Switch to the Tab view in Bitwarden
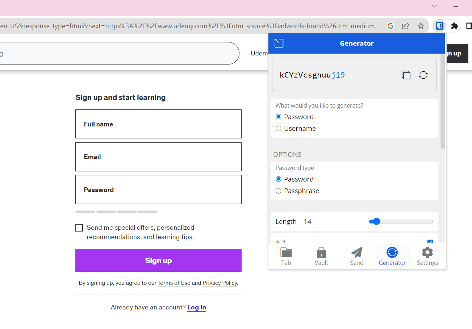 [x=286, y=256]
